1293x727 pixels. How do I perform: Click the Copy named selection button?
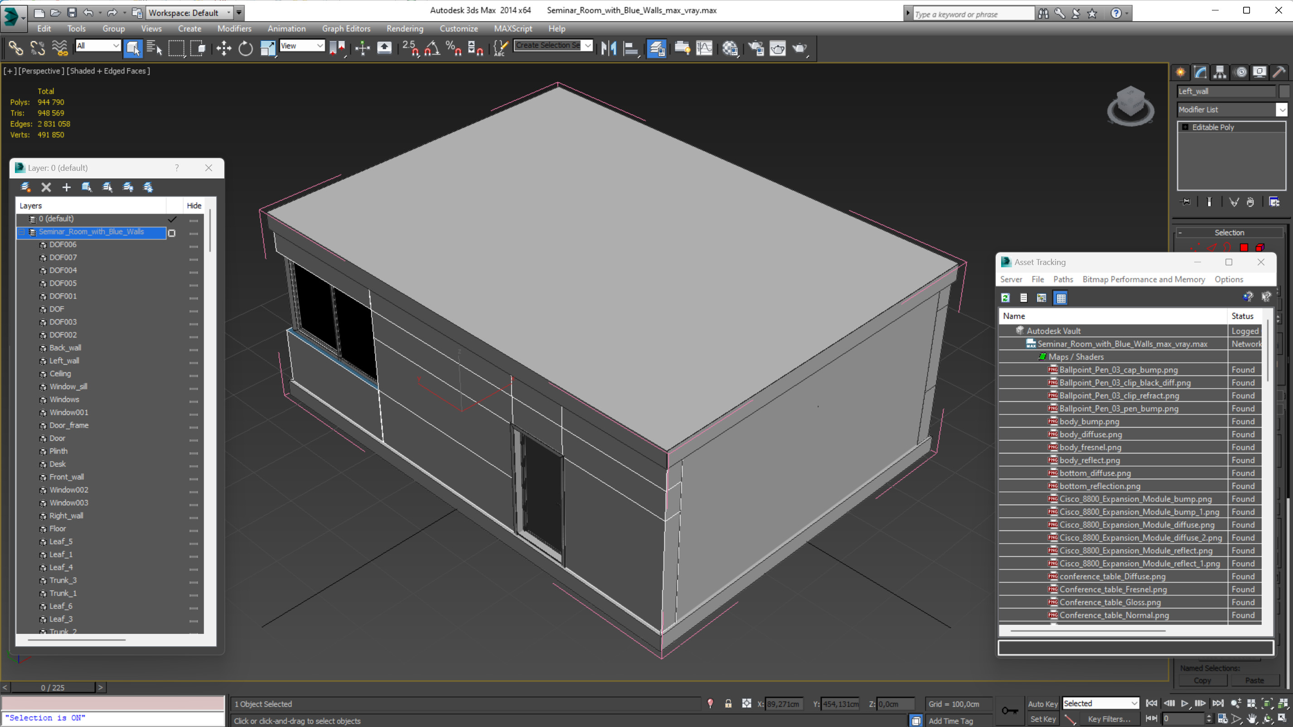pos(1202,680)
